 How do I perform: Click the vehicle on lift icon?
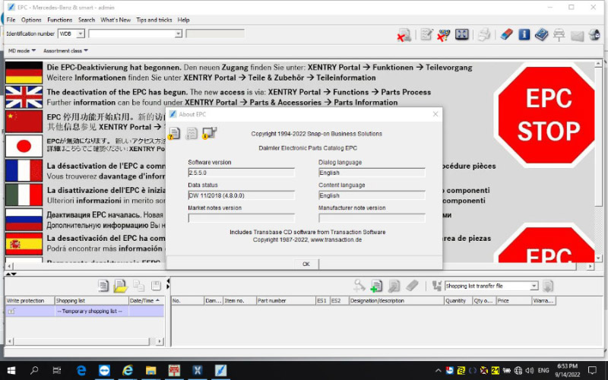559,35
